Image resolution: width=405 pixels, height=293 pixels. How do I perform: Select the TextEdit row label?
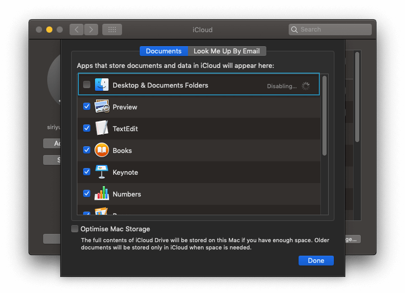[125, 129]
